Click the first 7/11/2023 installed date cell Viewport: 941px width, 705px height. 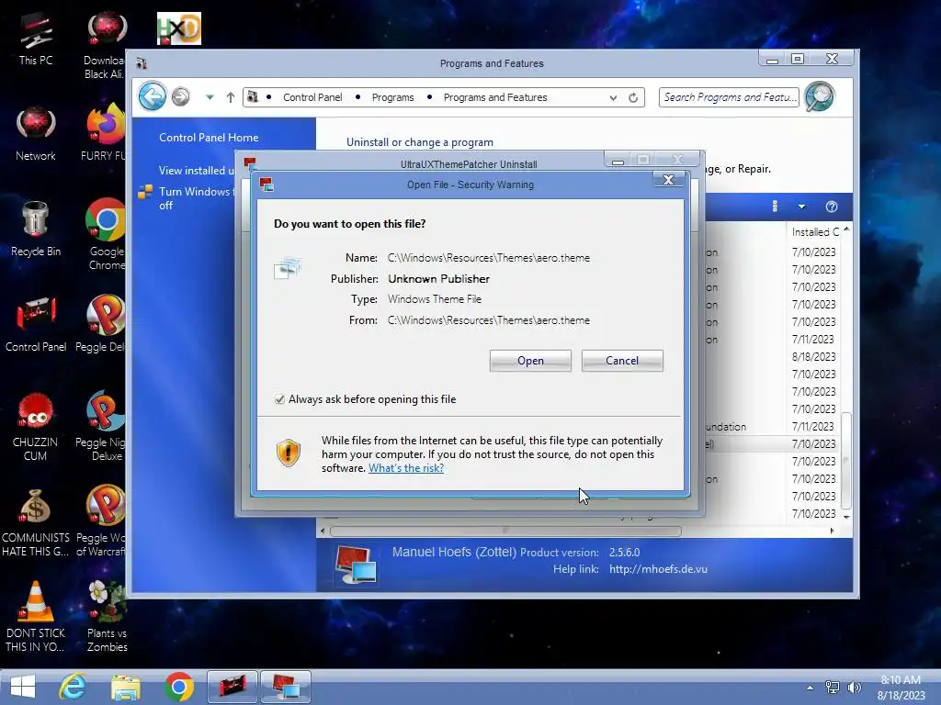(x=812, y=340)
